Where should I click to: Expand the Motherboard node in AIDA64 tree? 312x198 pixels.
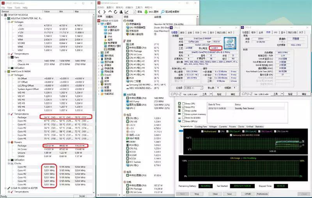pyautogui.click(x=99, y=53)
